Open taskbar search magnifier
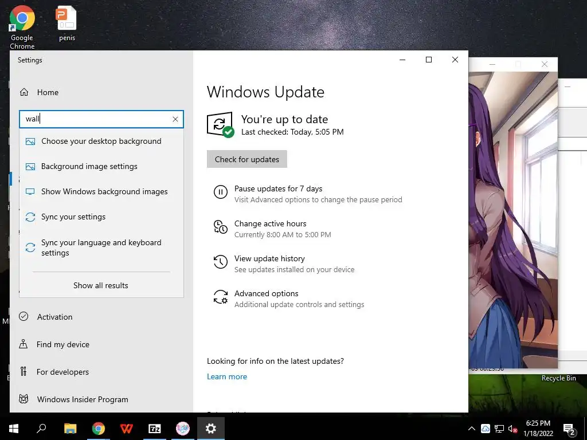 click(41, 429)
